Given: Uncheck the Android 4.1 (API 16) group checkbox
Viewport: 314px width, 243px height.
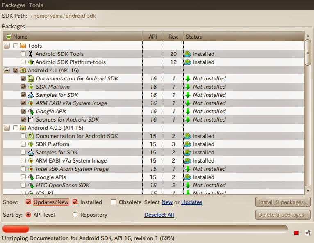Looking at the screenshot, I should [16, 70].
